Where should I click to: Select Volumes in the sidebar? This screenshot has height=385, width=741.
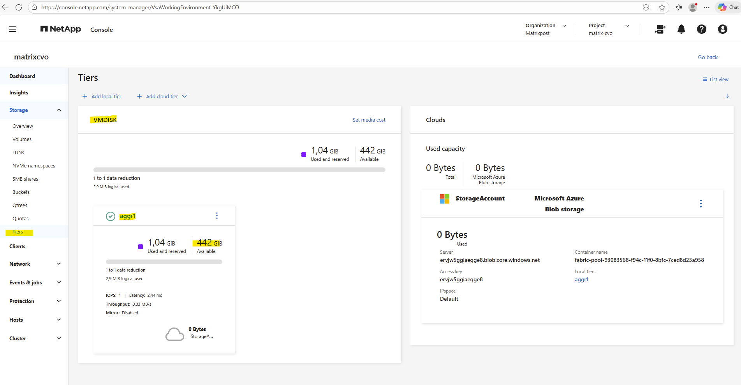[x=22, y=139]
